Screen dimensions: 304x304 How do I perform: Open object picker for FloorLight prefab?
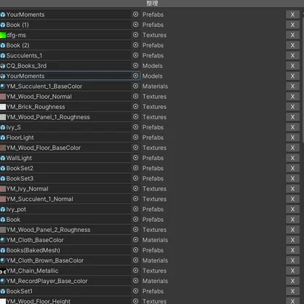pyautogui.click(x=135, y=137)
